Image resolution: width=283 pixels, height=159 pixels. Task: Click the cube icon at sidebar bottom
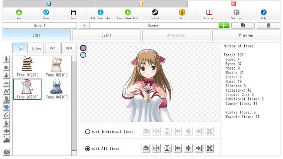[x=7, y=152]
